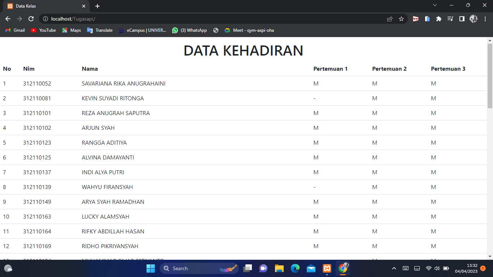Open Microsoft Edge from the taskbar
The image size is (493, 277).
[x=295, y=268]
